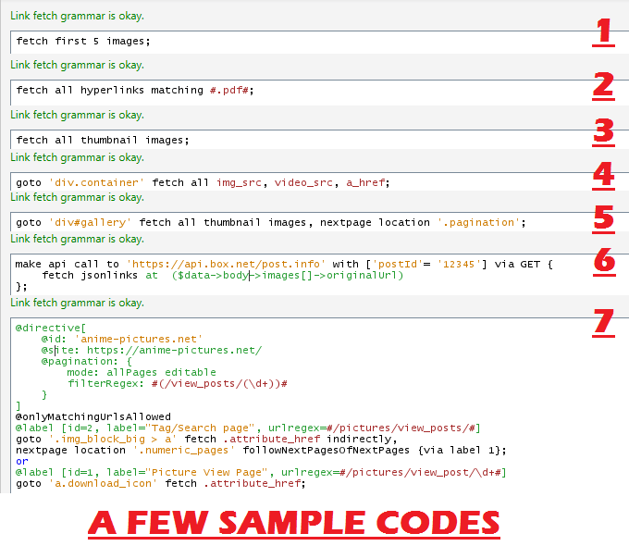Click the '@directive[' line

[x=51, y=328]
